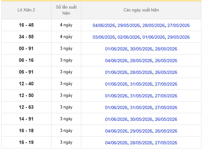Follow 28/05/2026 link in the 16 - 19 row

[141, 143]
